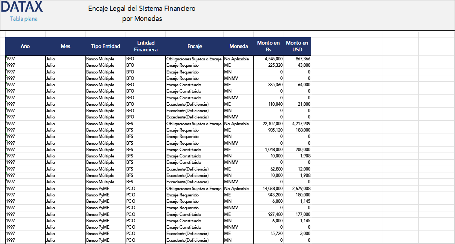The image size is (455, 244).
Task: Click the report title Encaje Legal del Sistema Financiero
Action: (x=141, y=8)
